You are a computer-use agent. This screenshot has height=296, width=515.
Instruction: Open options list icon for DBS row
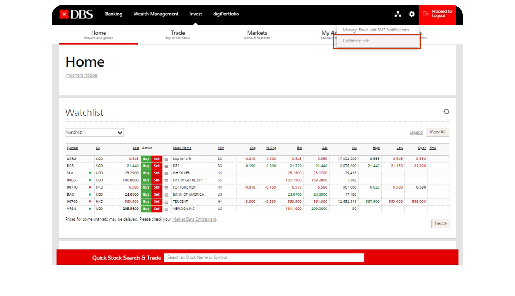click(166, 166)
